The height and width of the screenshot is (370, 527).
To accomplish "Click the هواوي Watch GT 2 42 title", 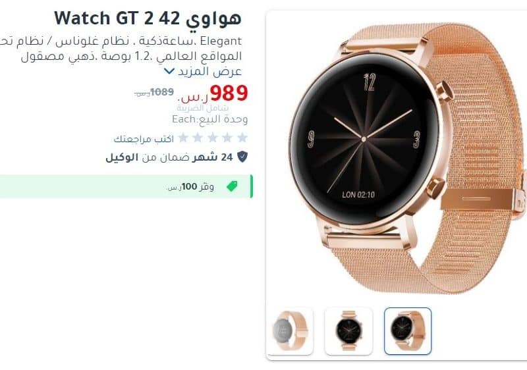I will (148, 18).
